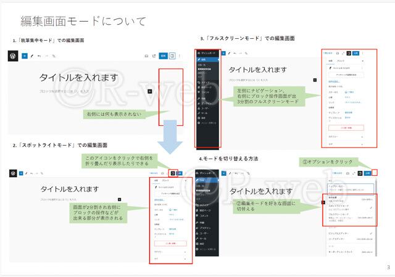Toggle スポットライトモード in screenshot 4 options menu
The image size is (395, 277).
coord(351,207)
